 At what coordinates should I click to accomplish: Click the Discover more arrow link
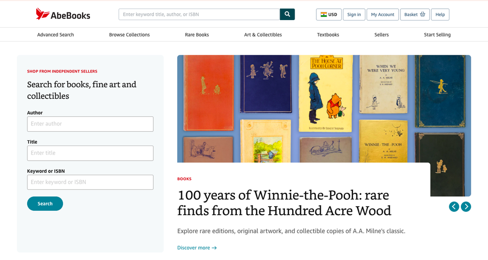(x=197, y=248)
